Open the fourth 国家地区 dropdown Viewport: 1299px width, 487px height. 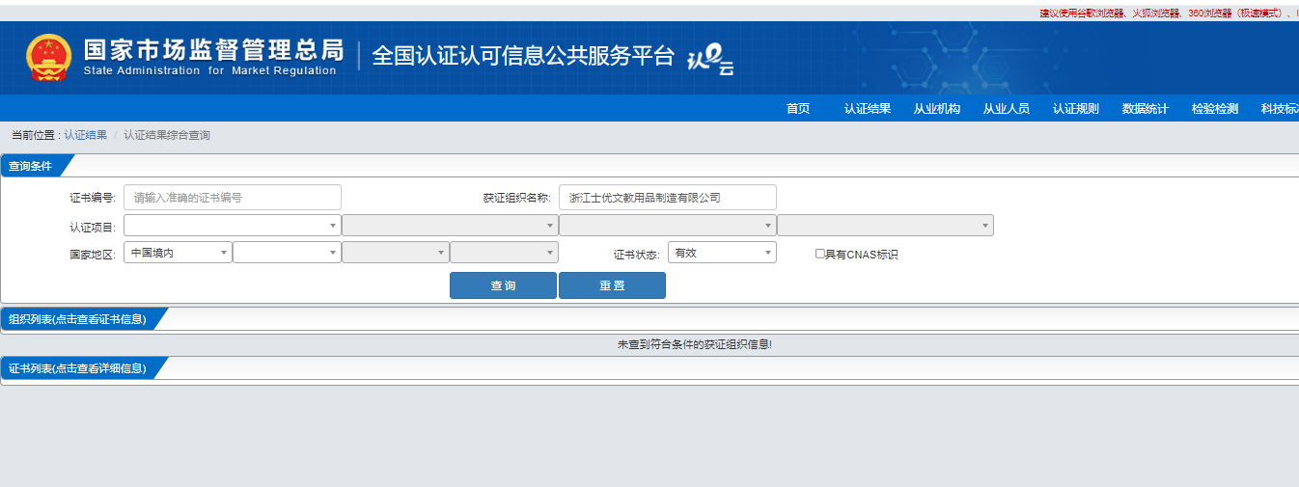504,253
